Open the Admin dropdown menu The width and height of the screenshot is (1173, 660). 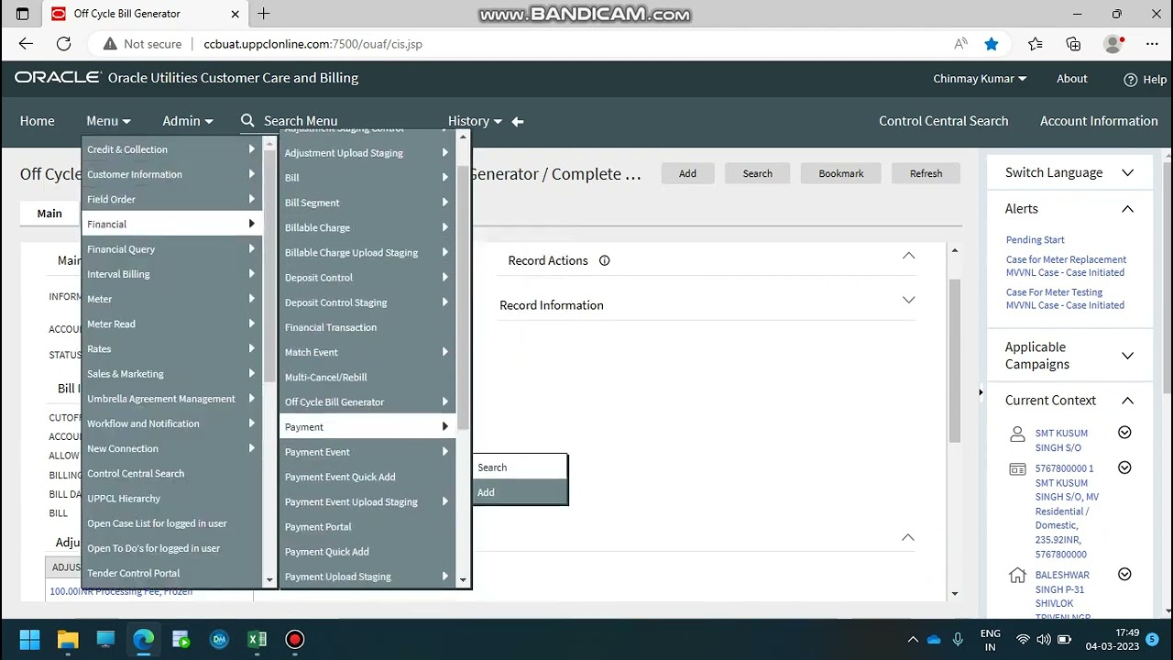(187, 120)
